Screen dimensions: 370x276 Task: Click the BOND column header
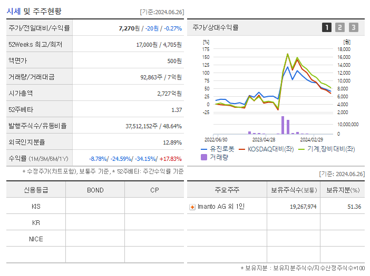point(95,190)
